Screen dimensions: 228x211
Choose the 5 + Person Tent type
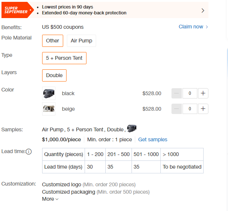(64, 58)
